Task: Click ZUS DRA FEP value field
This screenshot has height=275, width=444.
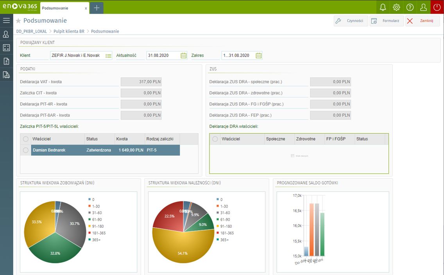Action: [x=330, y=115]
